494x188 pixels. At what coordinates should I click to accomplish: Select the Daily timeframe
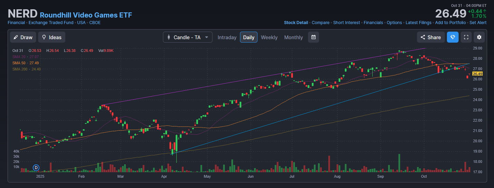tap(249, 37)
